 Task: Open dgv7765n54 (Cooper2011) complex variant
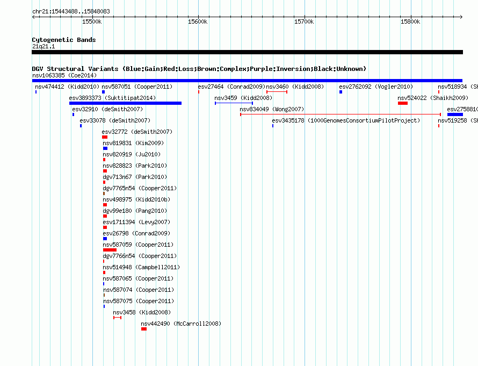pos(140,188)
